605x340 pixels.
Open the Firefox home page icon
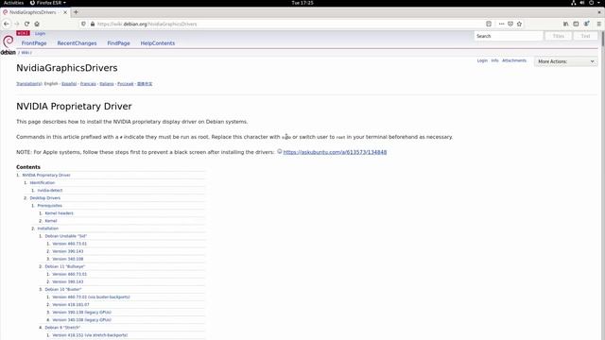coord(37,24)
